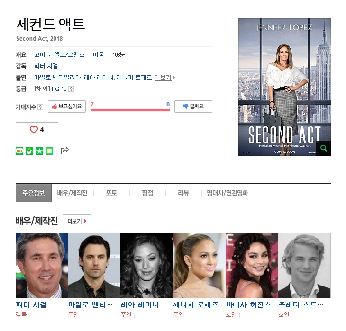This screenshot has width=346, height=331.
Task: Click the question mark beside PG-13
Action: point(71,89)
